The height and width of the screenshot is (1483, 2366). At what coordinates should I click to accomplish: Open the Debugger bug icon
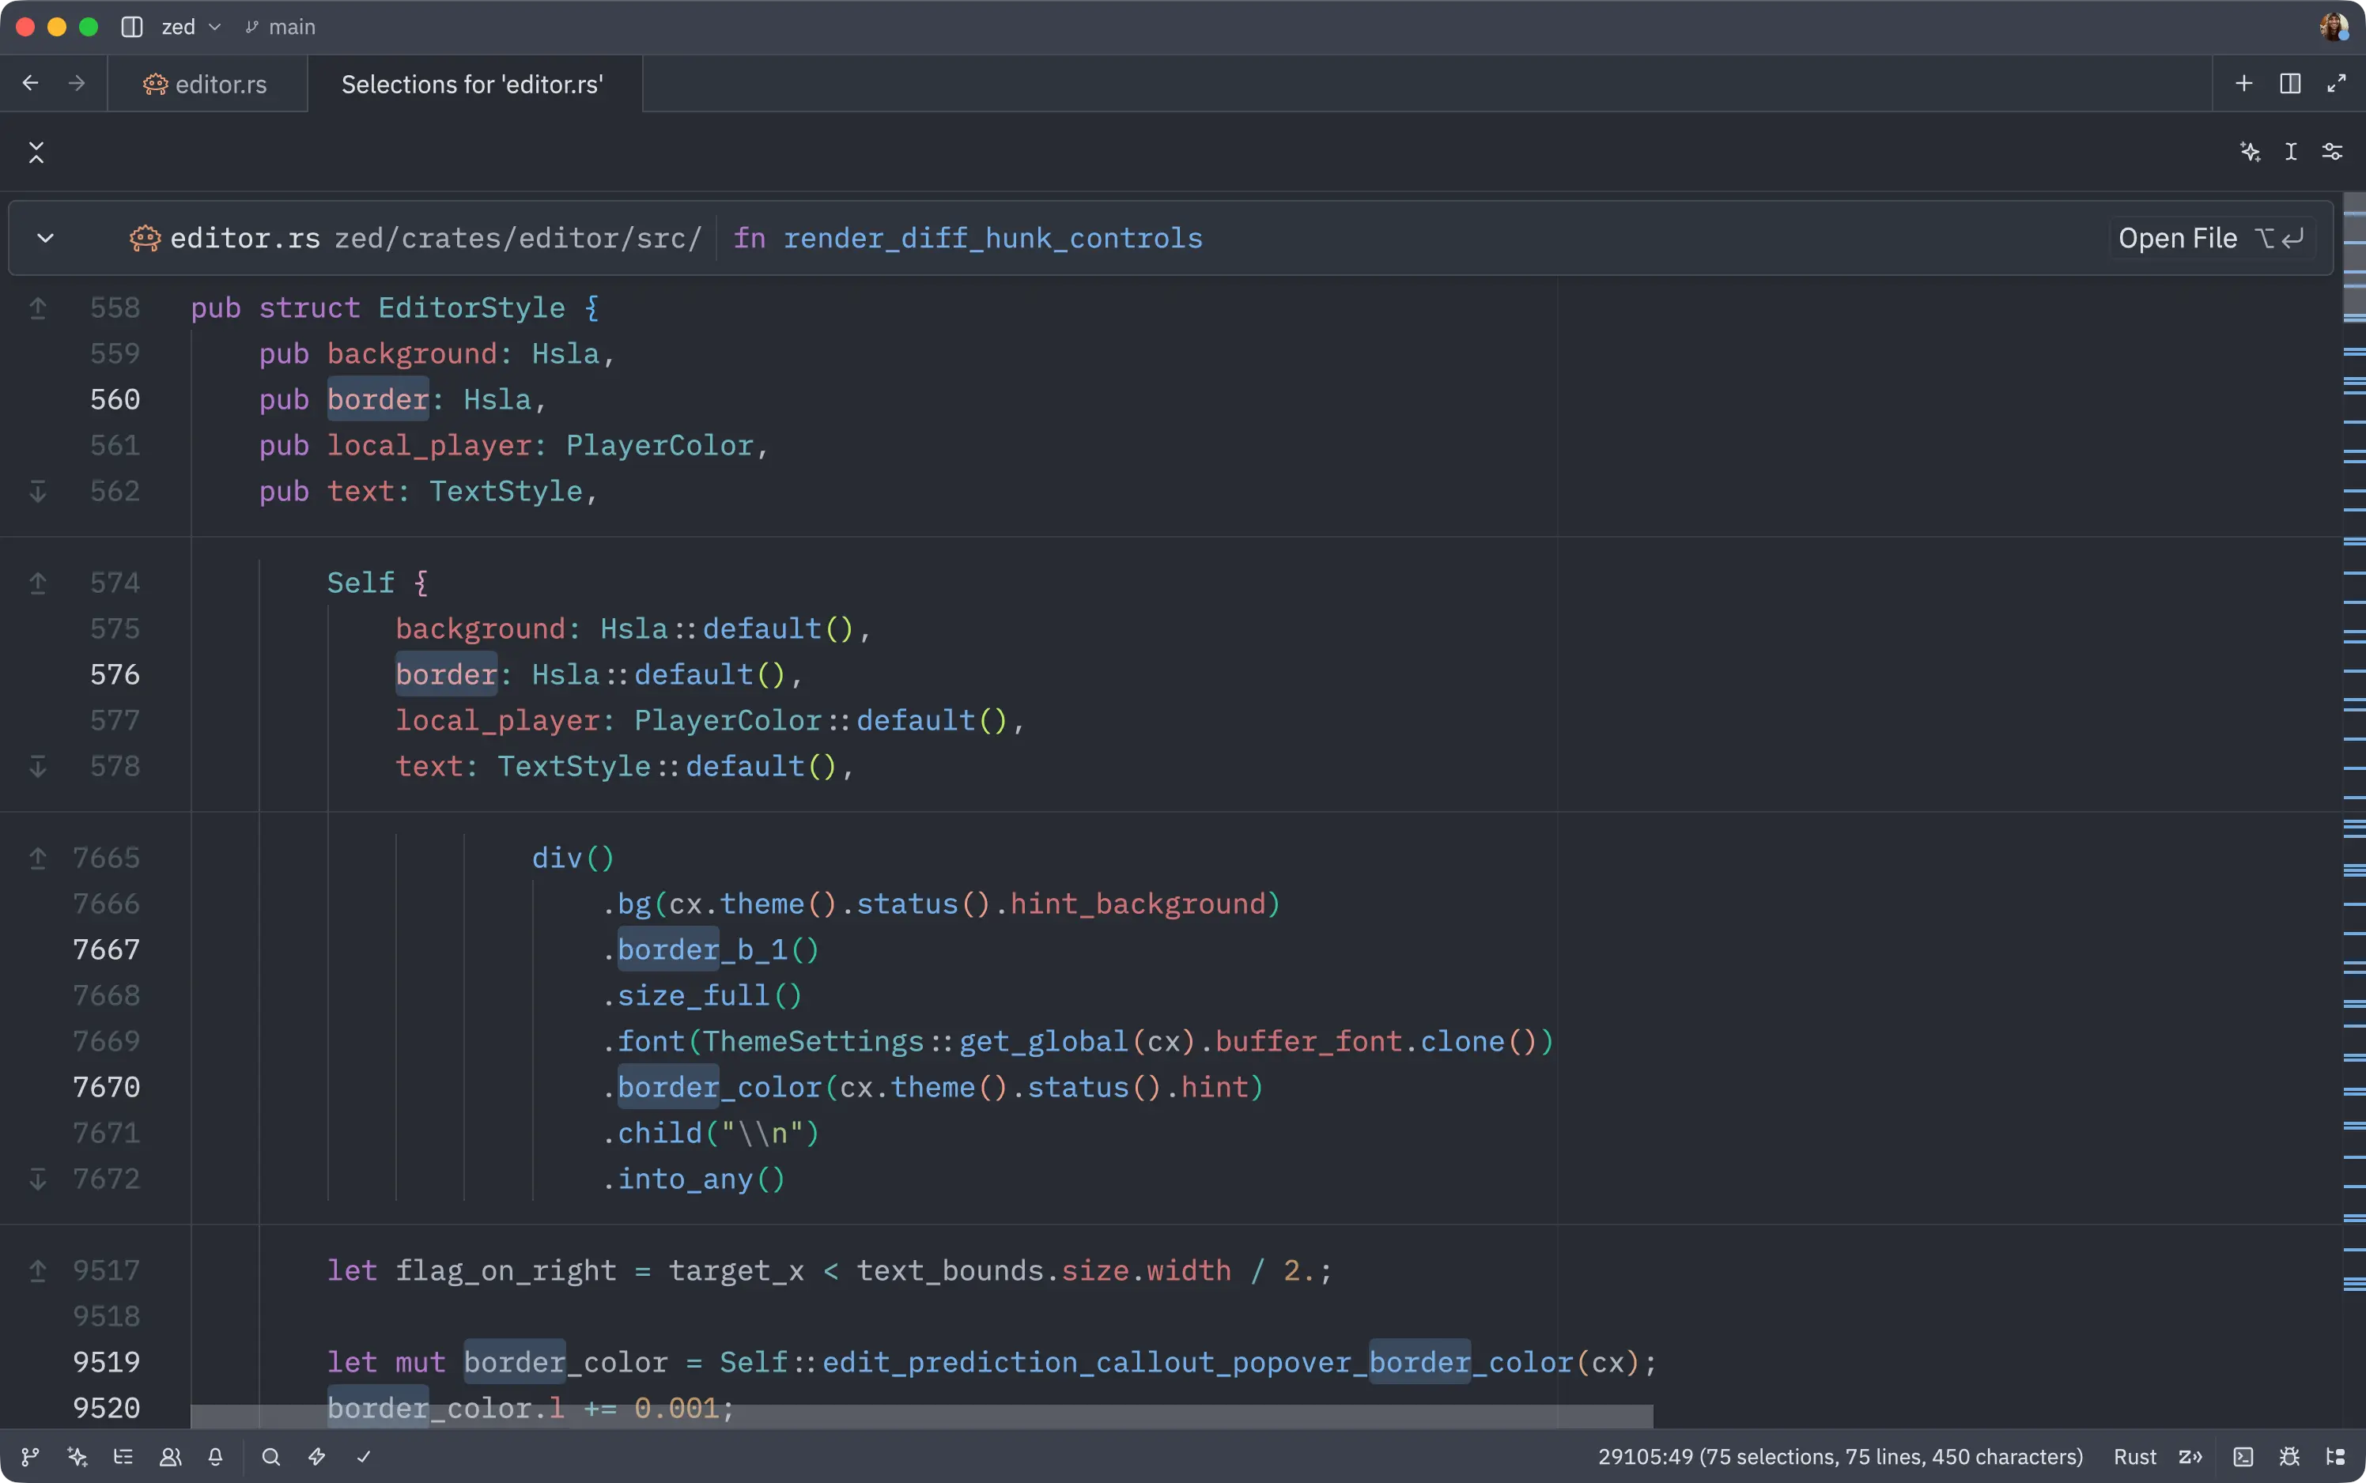point(2289,1456)
